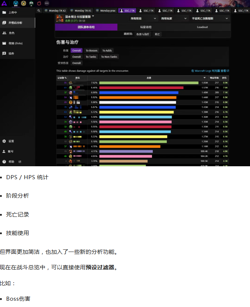Image resolution: width=250 pixels, height=307 pixels.
Task: Open the 上传中 upload folder icon
Action: [4, 12]
